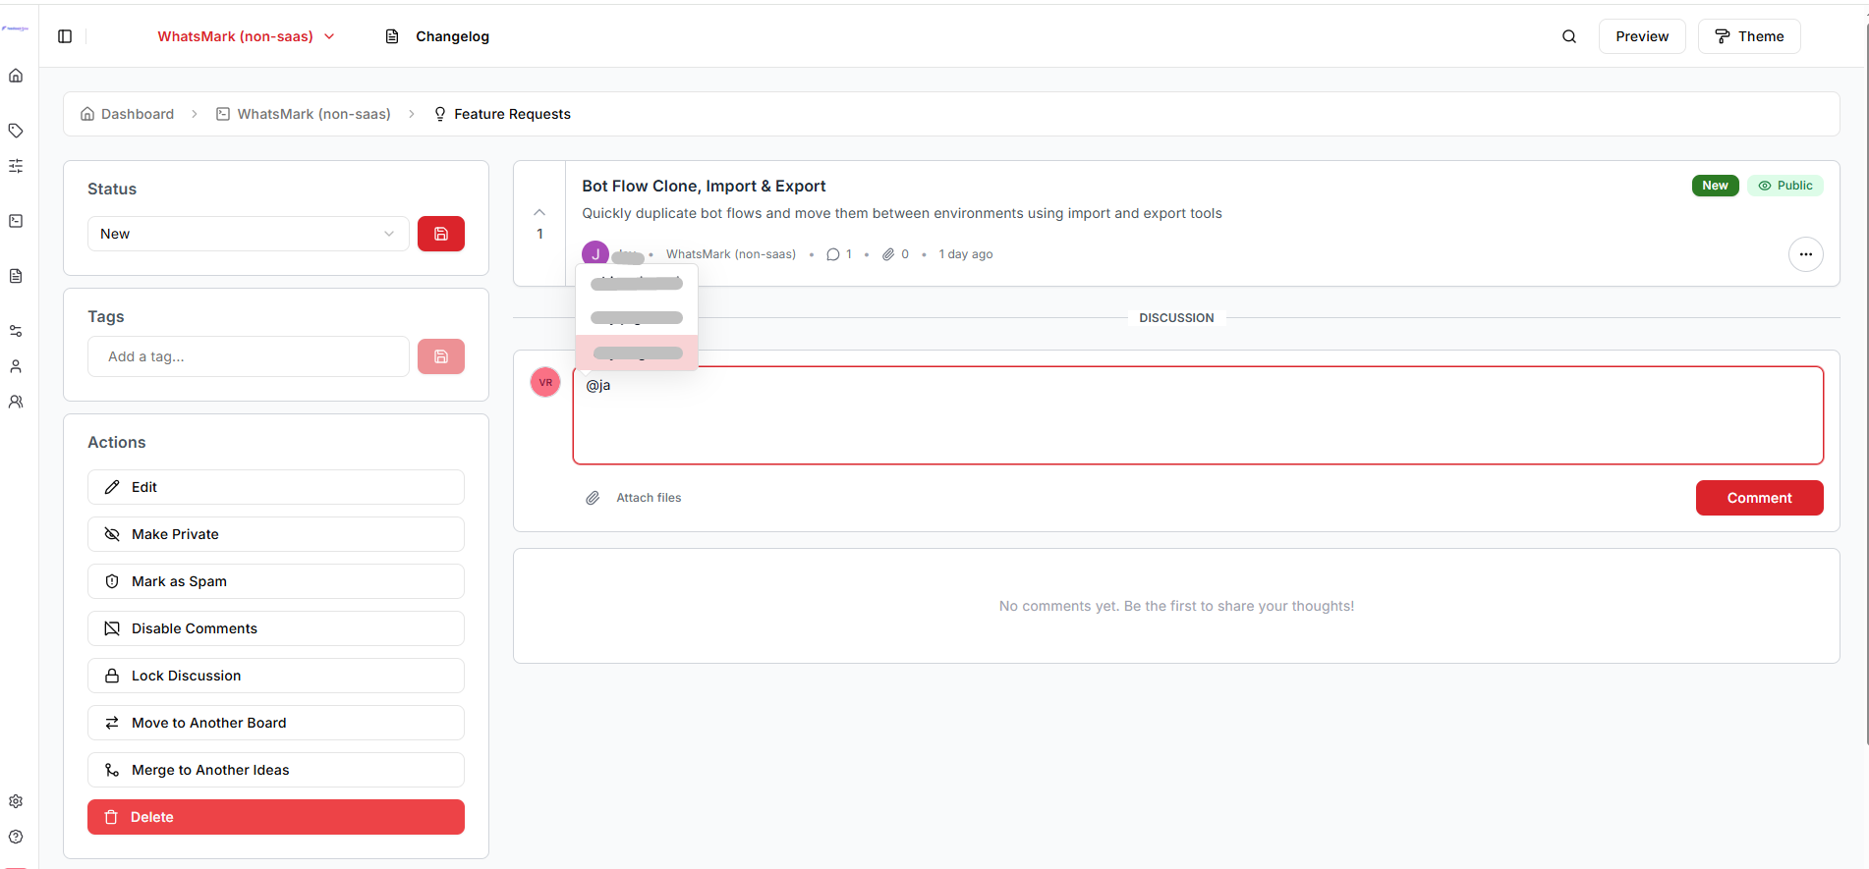
Task: Open the Changelog tab
Action: (438, 36)
